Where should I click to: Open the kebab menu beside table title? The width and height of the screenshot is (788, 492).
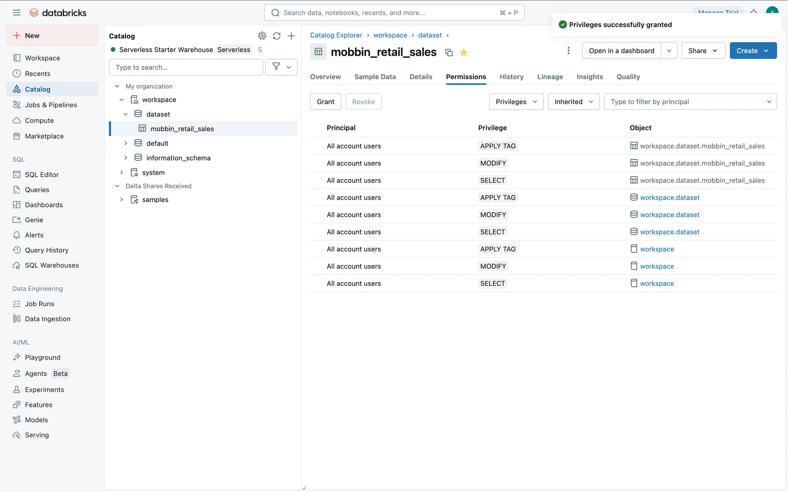pos(568,50)
